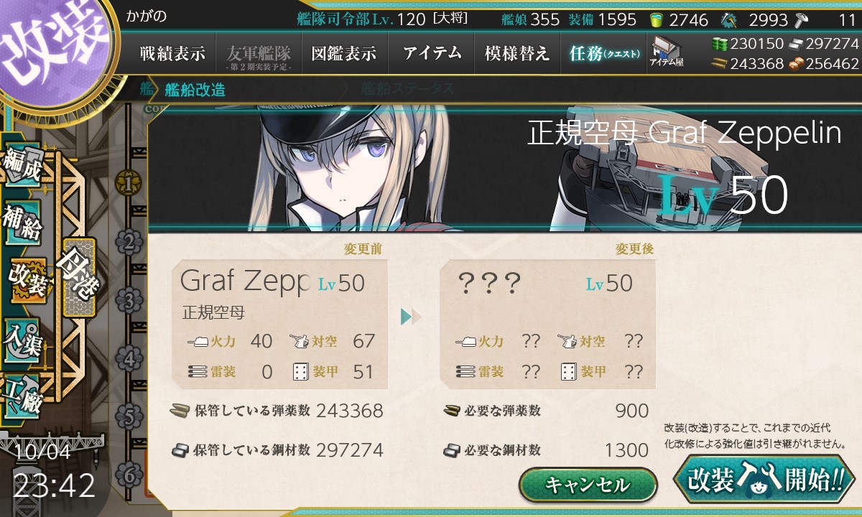The height and width of the screenshot is (517, 862).
Task: Select fleet slot number 4 marker
Action: point(129,358)
